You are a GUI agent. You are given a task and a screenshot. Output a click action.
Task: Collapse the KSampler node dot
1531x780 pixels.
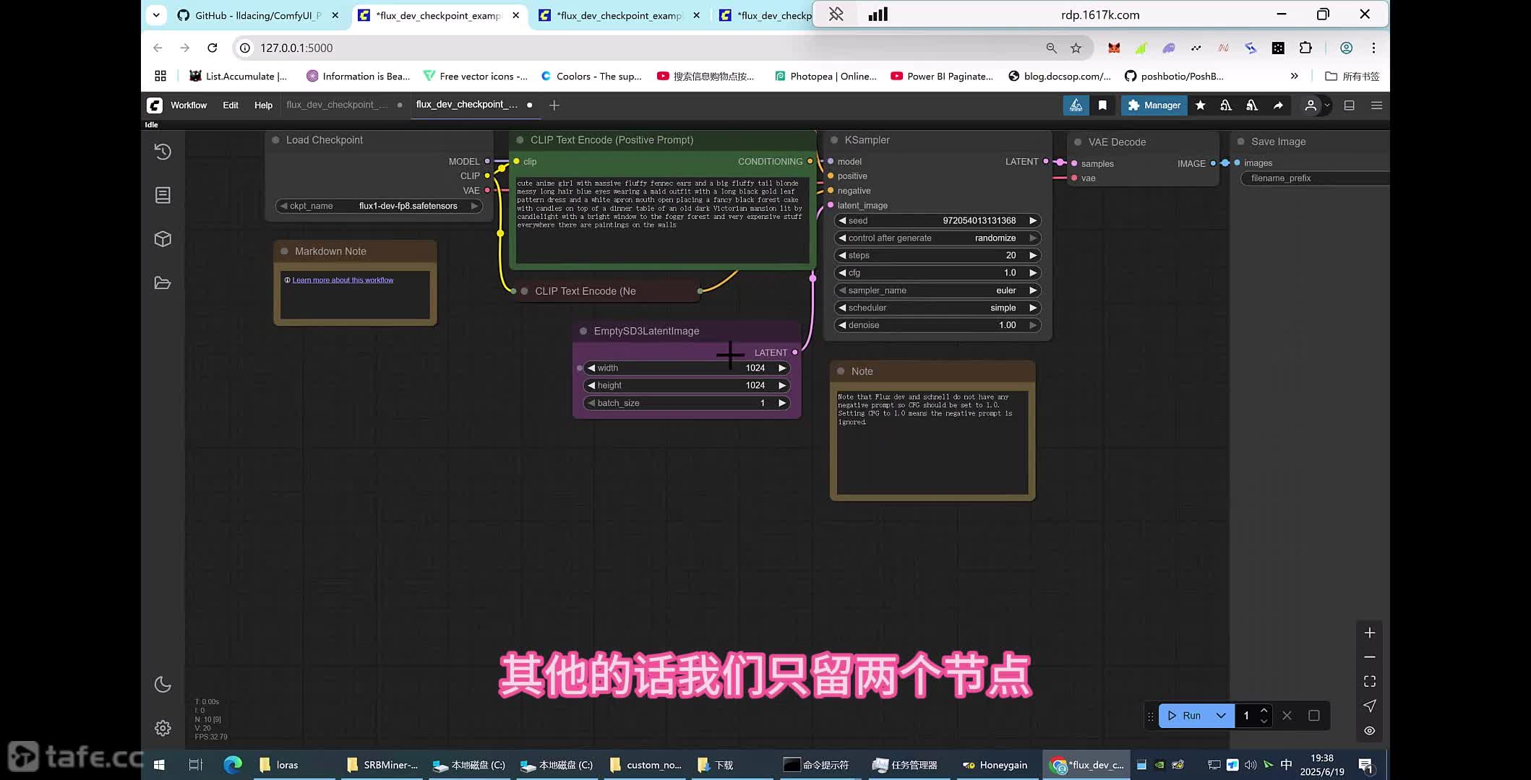[834, 140]
